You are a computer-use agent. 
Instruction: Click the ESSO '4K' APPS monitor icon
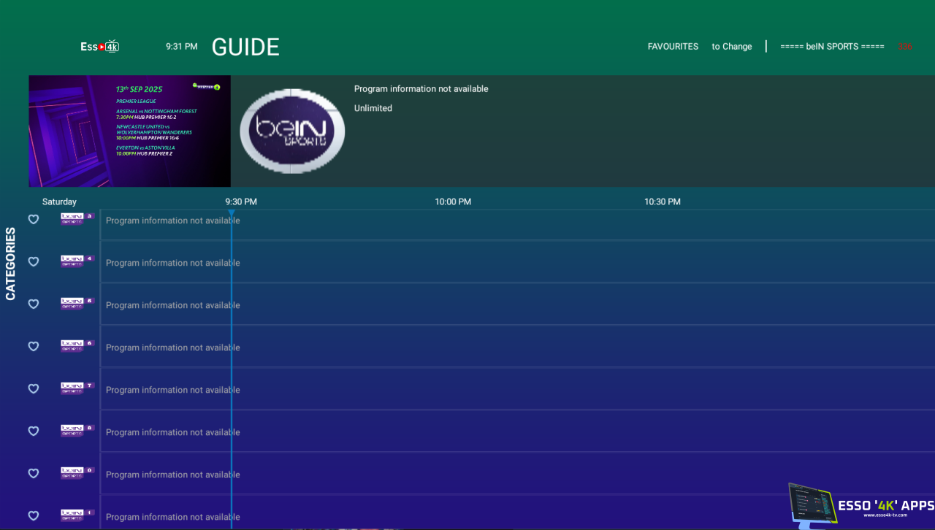[812, 505]
